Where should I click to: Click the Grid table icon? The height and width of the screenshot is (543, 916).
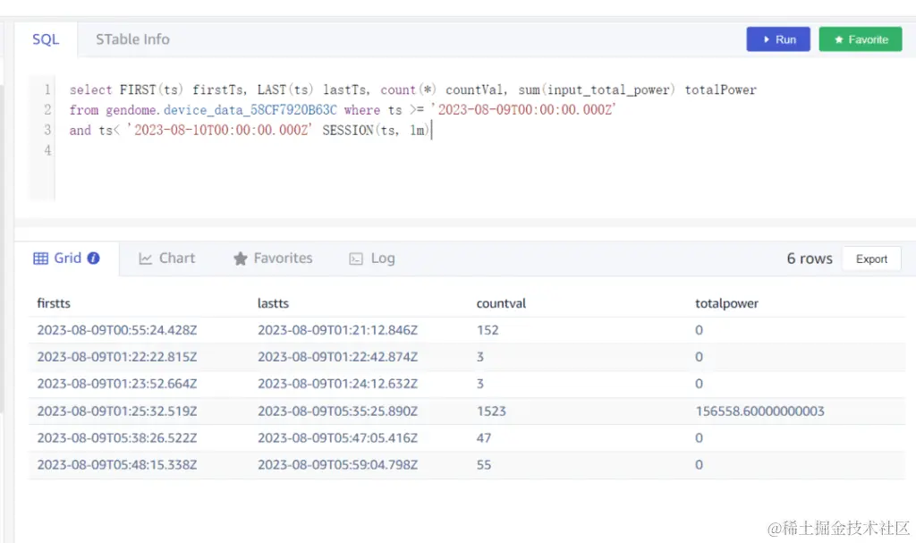pos(41,259)
